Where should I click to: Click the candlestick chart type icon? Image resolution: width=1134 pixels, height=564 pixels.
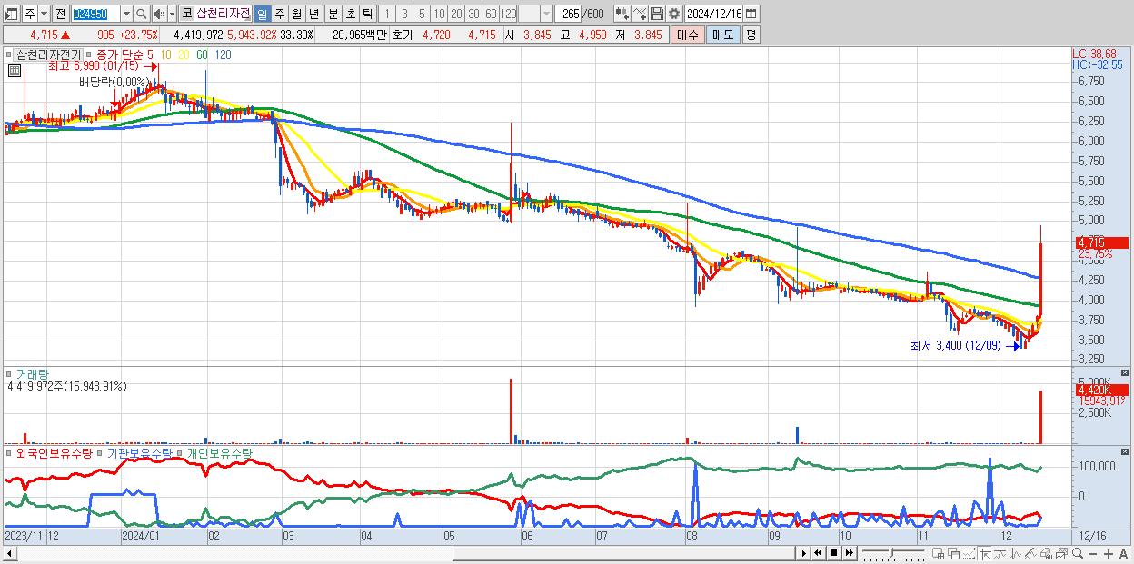point(621,14)
